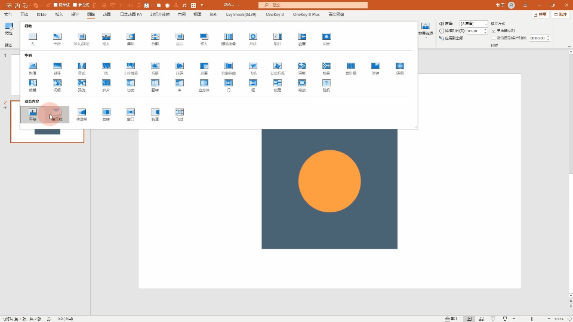This screenshot has width=573, height=322.
Task: Pick the 分割 (Split) transition
Action: pos(155,39)
